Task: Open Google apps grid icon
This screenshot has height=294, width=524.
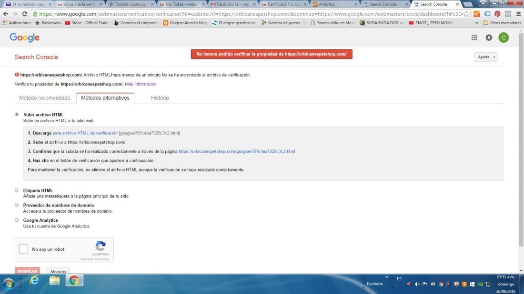Action: point(474,38)
